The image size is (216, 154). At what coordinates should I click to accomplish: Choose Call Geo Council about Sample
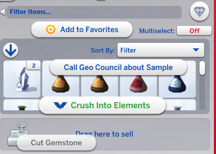pos(118,67)
